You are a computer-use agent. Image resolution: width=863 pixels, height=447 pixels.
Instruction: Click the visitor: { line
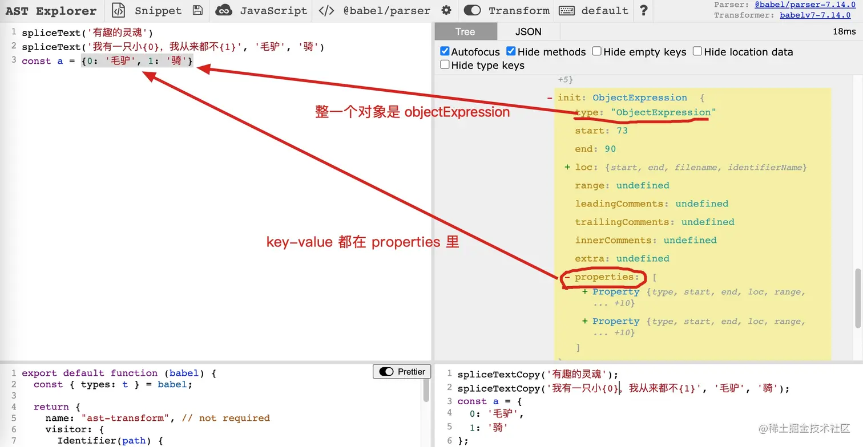pyautogui.click(x=75, y=429)
